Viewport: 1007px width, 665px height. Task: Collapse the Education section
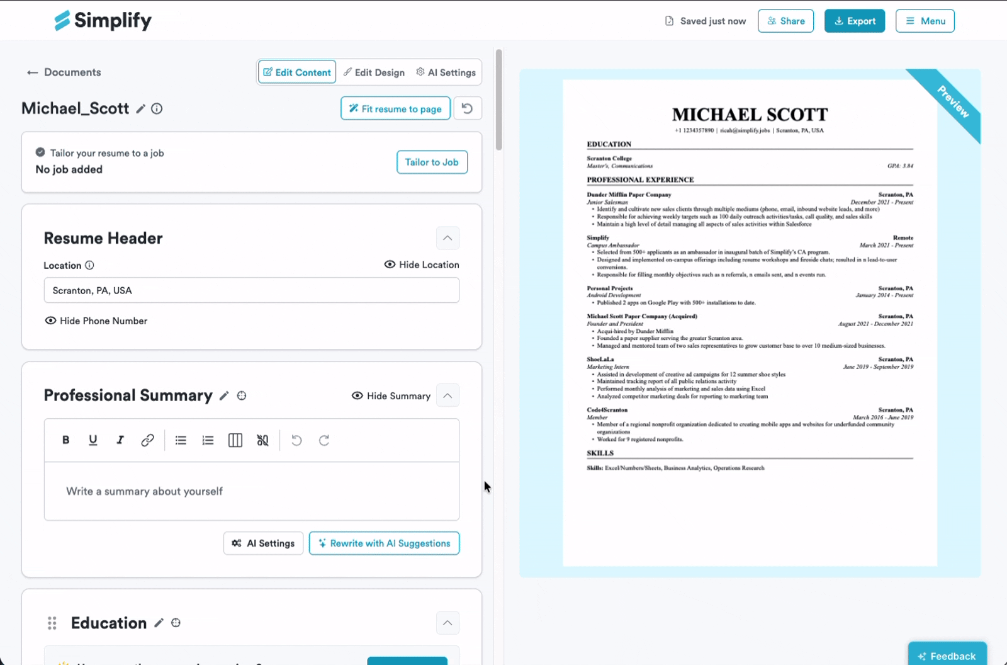click(447, 623)
